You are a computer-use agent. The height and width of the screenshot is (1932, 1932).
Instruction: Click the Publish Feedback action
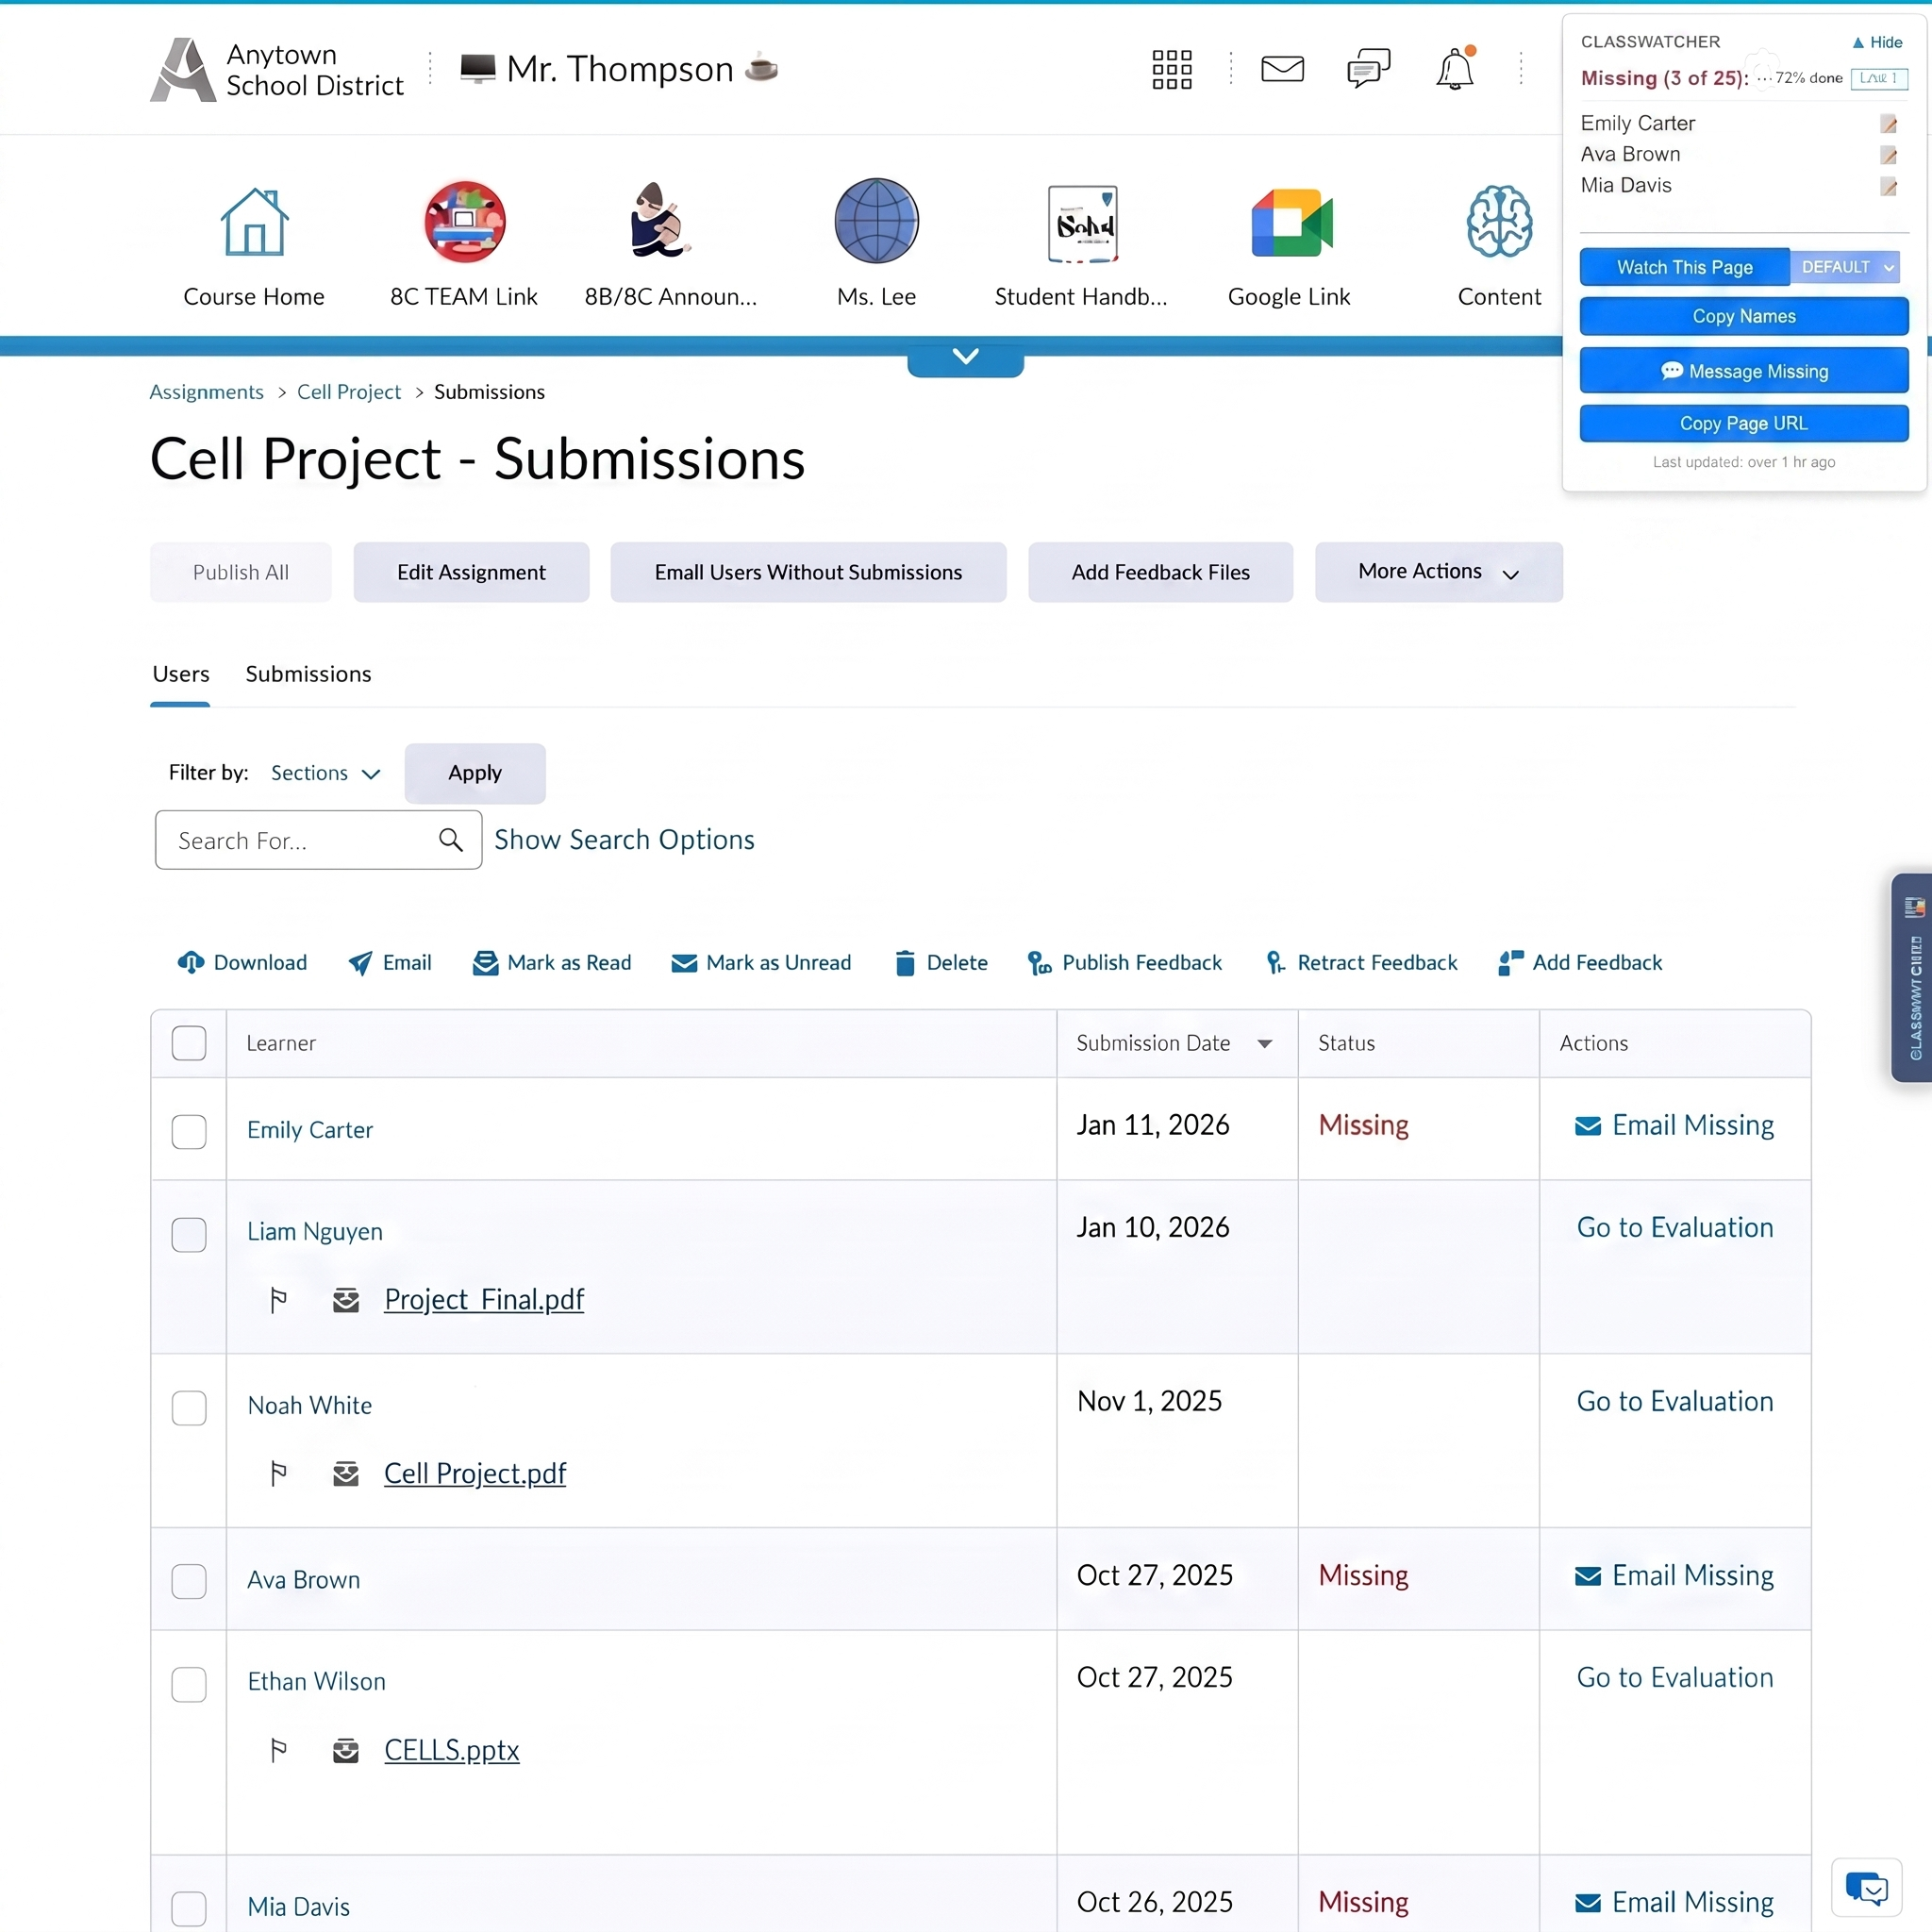click(x=1124, y=962)
